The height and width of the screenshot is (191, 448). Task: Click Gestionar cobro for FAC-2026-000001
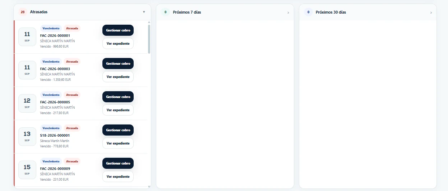tap(118, 30)
